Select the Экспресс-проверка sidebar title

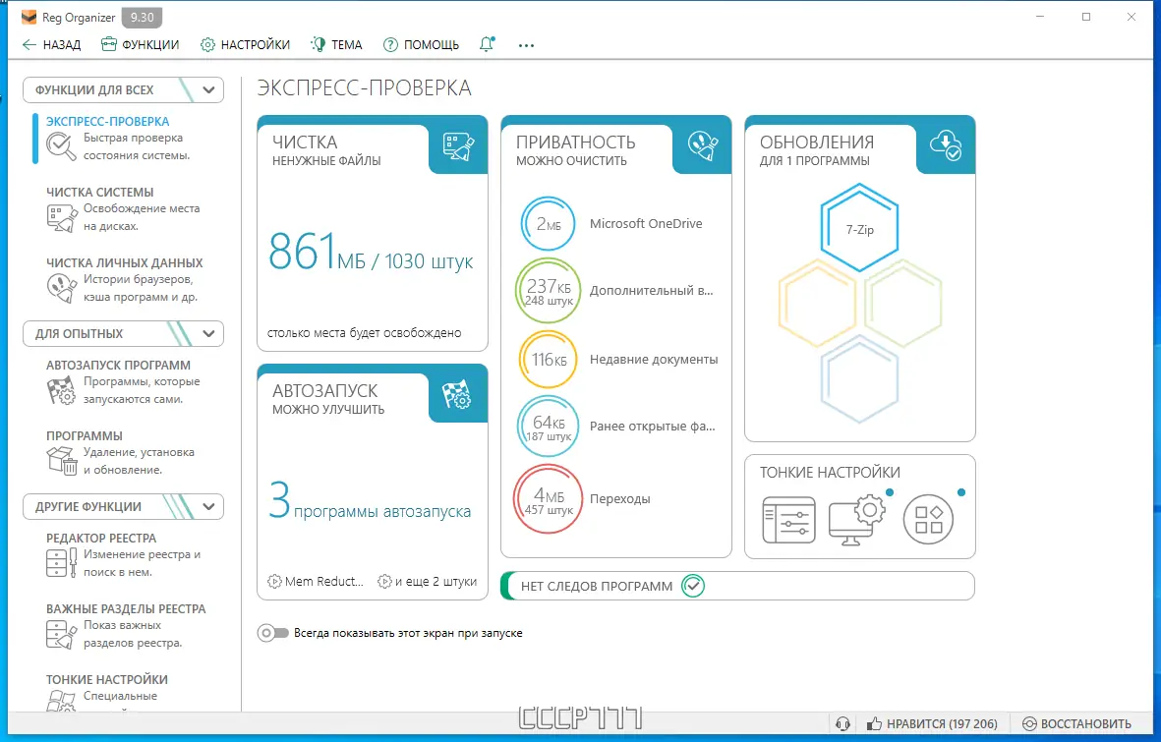107,122
